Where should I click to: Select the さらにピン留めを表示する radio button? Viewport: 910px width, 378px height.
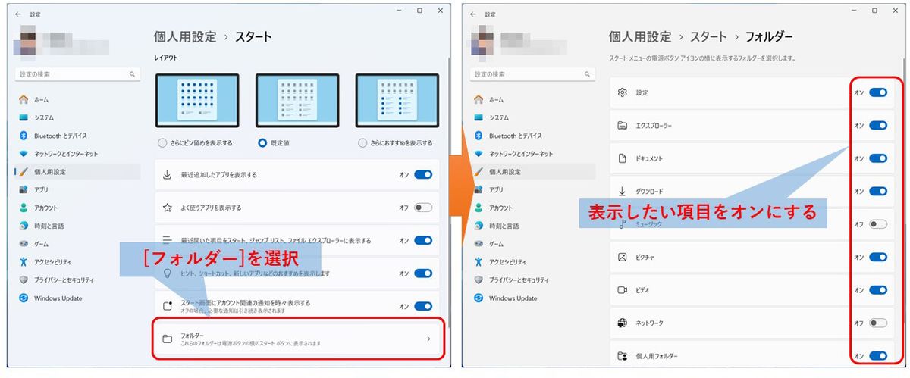click(x=162, y=142)
